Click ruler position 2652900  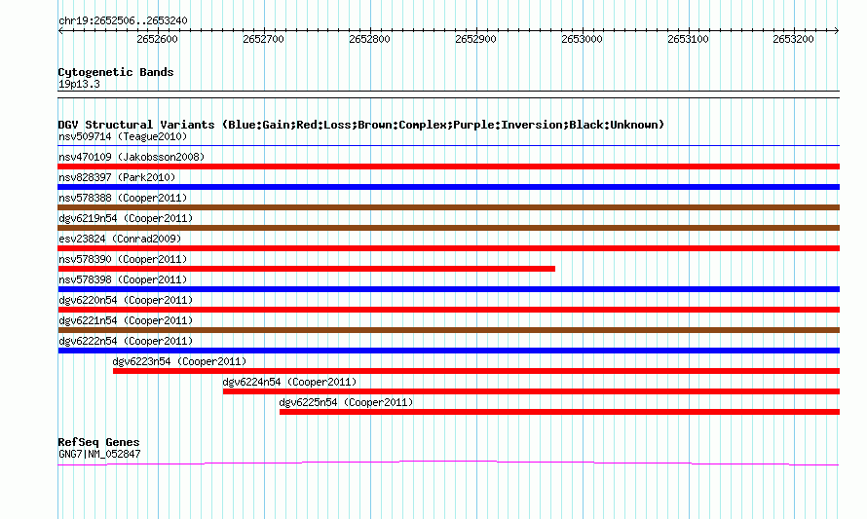(x=475, y=39)
